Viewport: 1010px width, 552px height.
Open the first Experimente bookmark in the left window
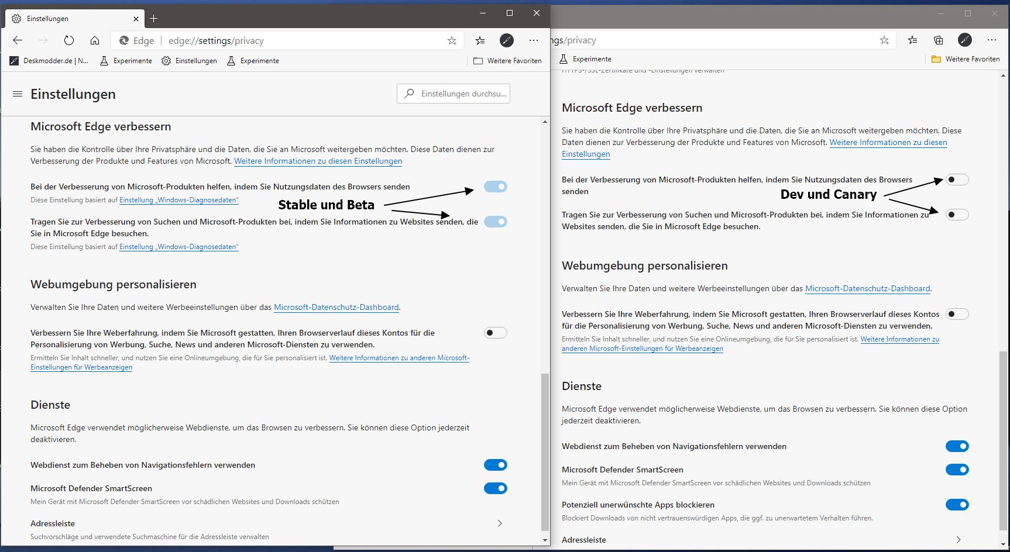pyautogui.click(x=126, y=61)
